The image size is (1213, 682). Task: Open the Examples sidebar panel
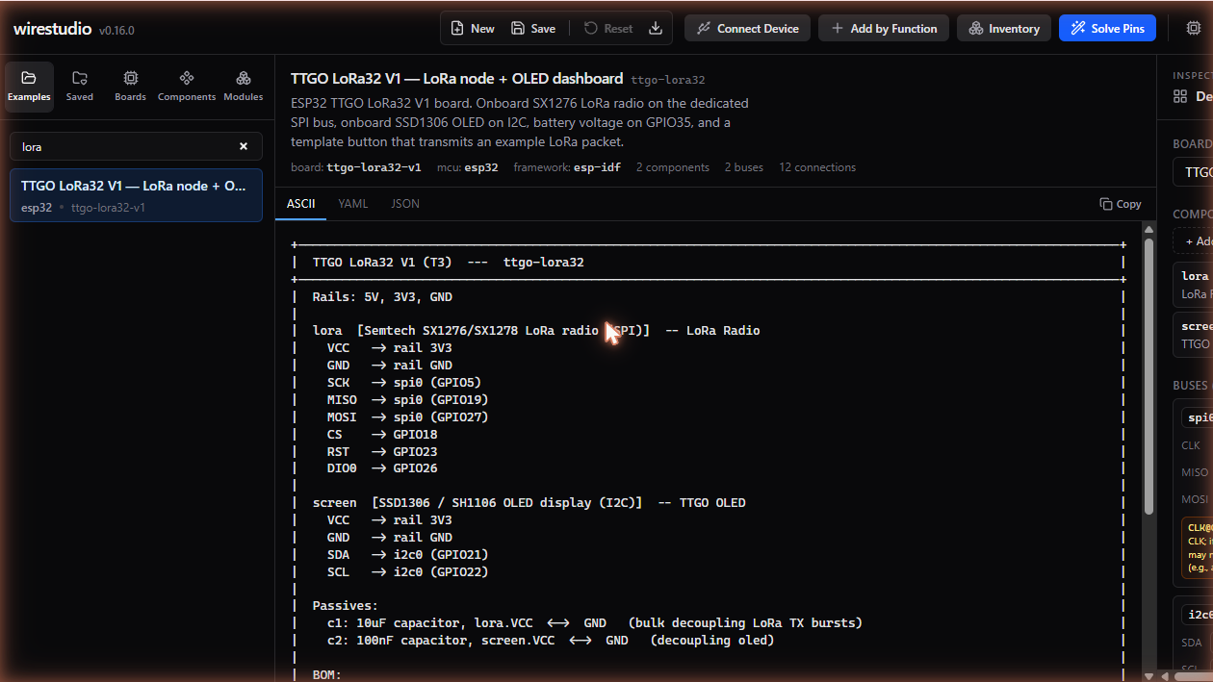coord(29,87)
